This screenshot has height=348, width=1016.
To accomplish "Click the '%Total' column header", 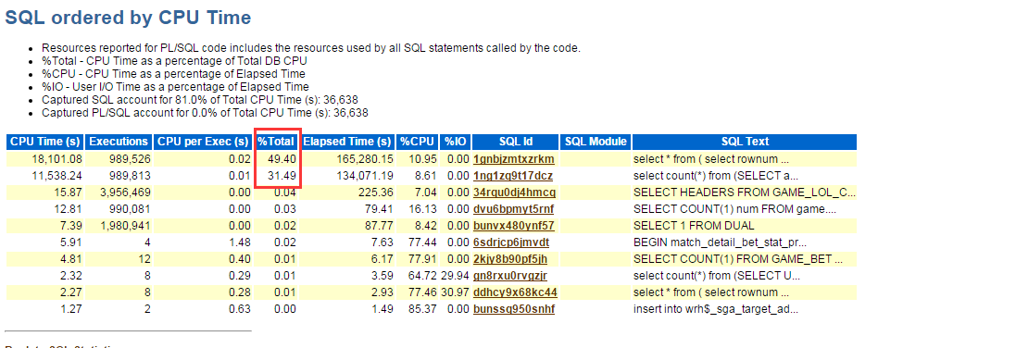I will point(276,142).
